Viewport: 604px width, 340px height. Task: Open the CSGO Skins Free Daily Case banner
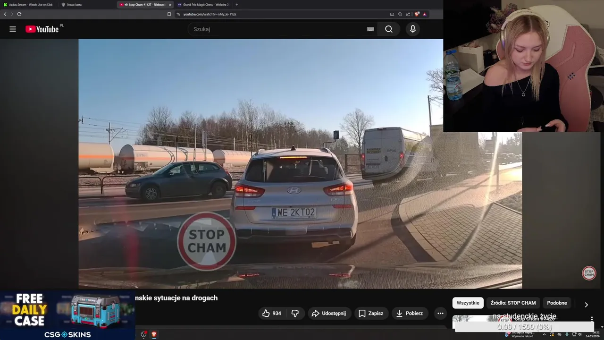[67, 315]
